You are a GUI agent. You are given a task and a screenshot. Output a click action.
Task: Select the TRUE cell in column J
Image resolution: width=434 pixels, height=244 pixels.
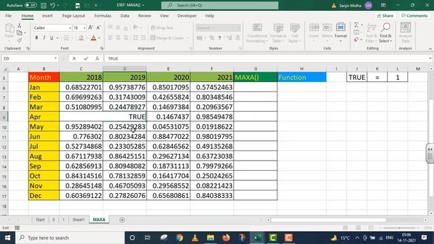click(357, 77)
